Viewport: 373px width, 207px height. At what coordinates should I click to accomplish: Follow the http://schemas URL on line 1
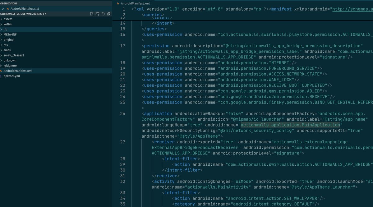coord(353,9)
